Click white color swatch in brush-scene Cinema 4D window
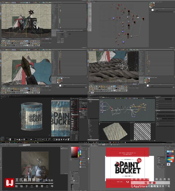175x191 pixels. coord(60,86)
